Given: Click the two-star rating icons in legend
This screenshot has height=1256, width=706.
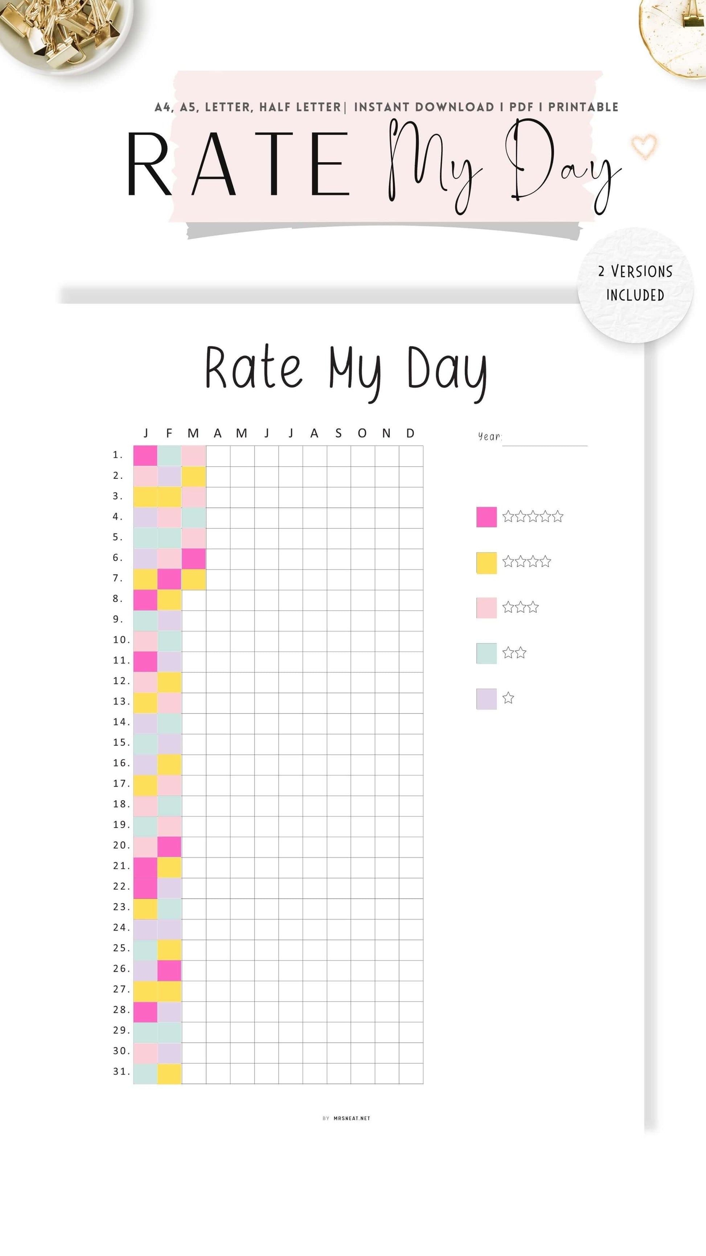Looking at the screenshot, I should [514, 652].
